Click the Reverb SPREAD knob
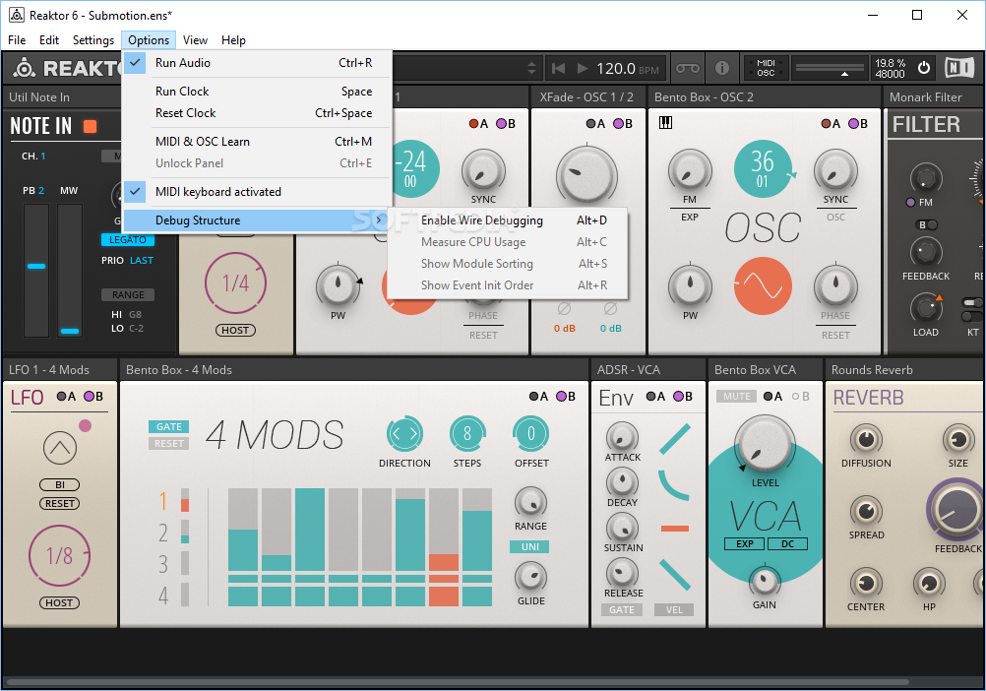 point(866,511)
